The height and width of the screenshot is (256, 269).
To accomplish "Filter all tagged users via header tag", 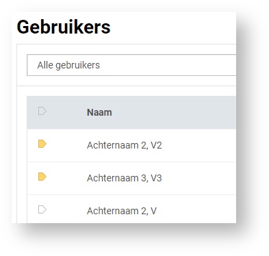I will (42, 111).
